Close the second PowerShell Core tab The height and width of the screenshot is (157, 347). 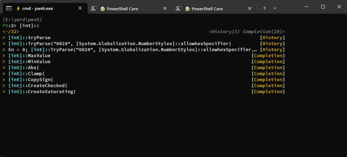click(x=165, y=8)
